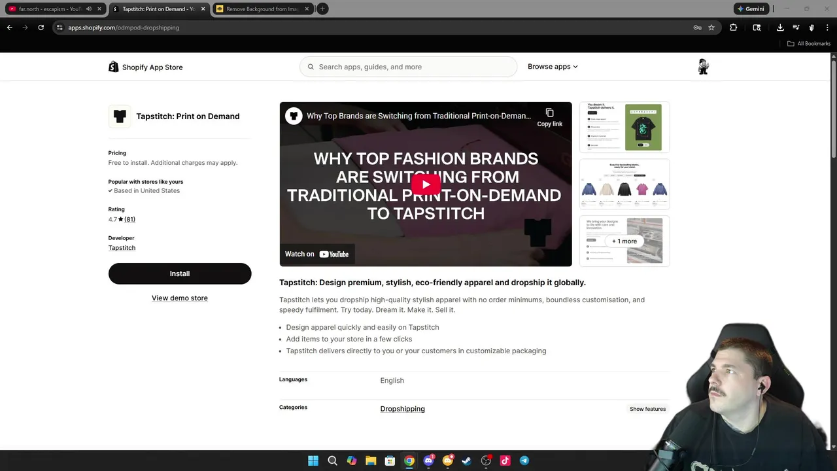Close the far.north YouTube tab
This screenshot has height=471, width=837.
(99, 9)
